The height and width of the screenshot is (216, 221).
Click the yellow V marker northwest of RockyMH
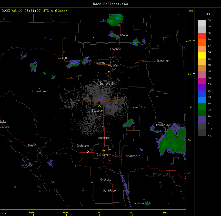[x=45, y=47]
